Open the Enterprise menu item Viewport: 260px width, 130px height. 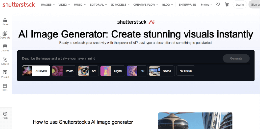click(x=187, y=5)
